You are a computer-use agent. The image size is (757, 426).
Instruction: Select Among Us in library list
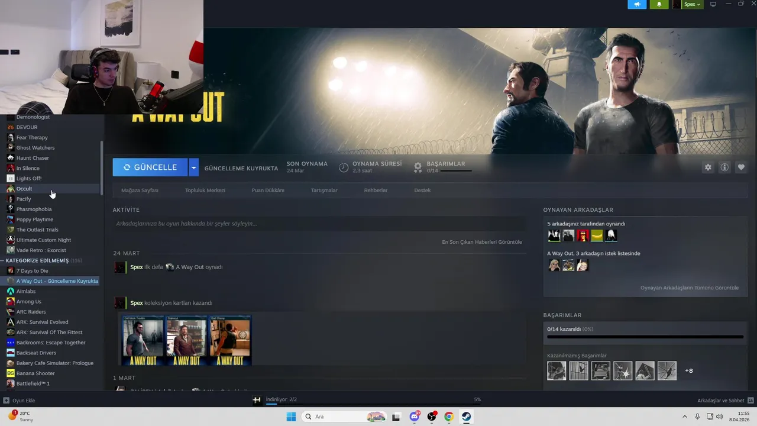(x=29, y=302)
